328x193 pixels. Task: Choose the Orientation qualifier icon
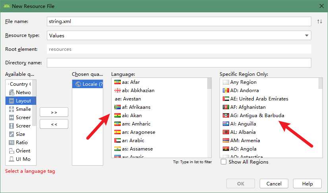click(x=12, y=151)
